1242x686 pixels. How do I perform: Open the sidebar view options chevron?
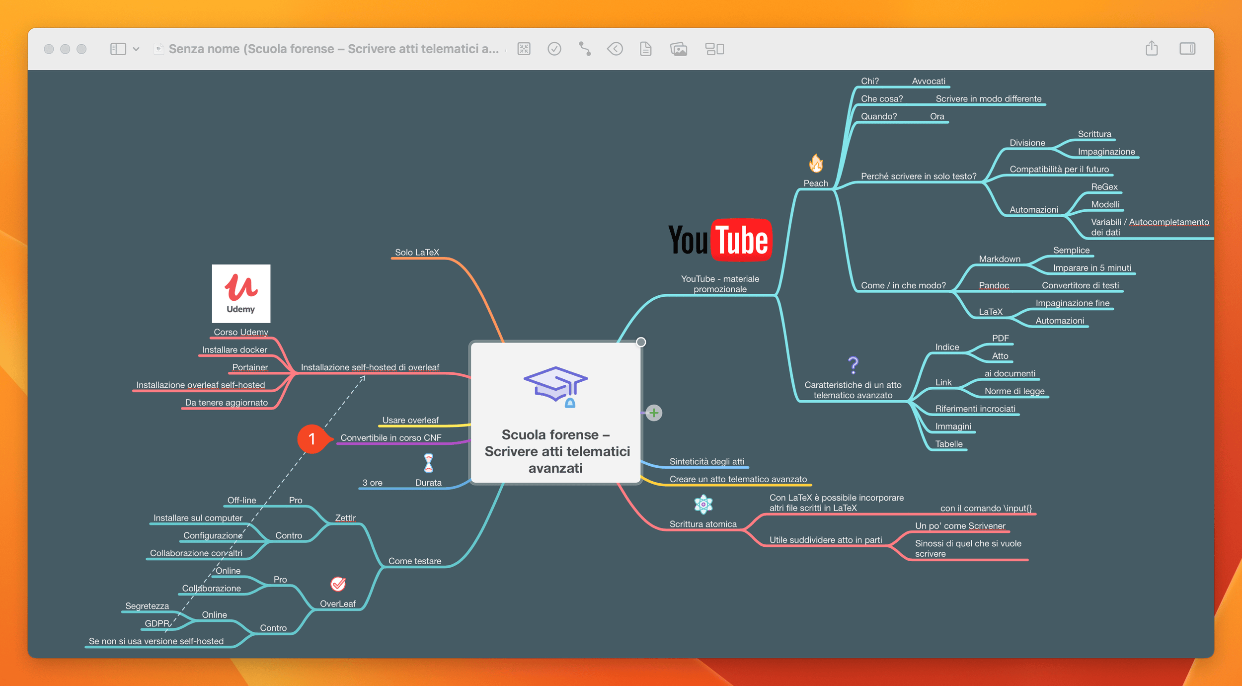[x=136, y=49]
